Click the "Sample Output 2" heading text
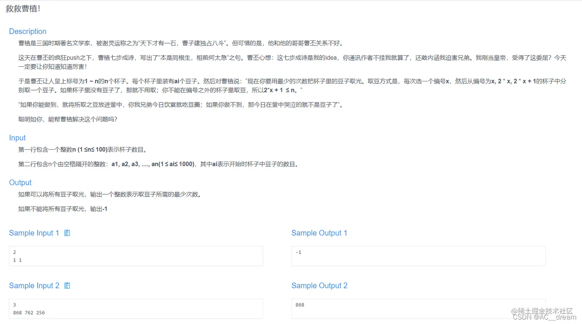The image size is (582, 324). (319, 286)
